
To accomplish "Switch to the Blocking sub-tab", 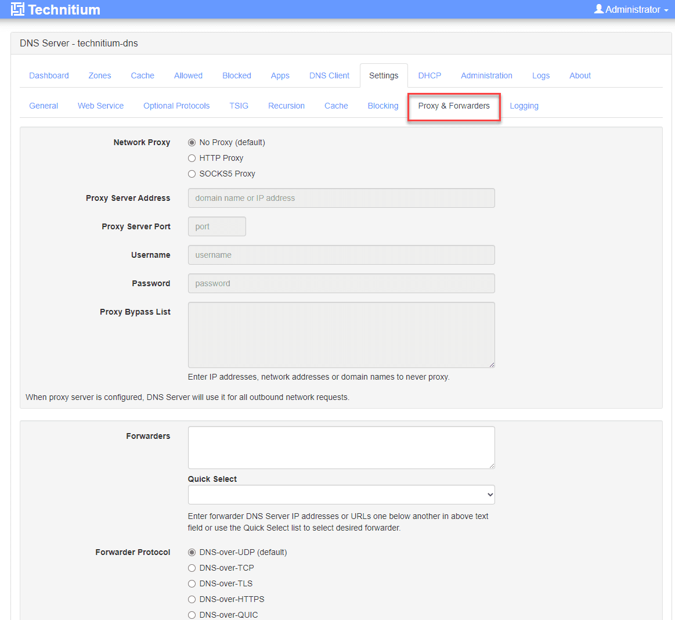I will point(383,106).
